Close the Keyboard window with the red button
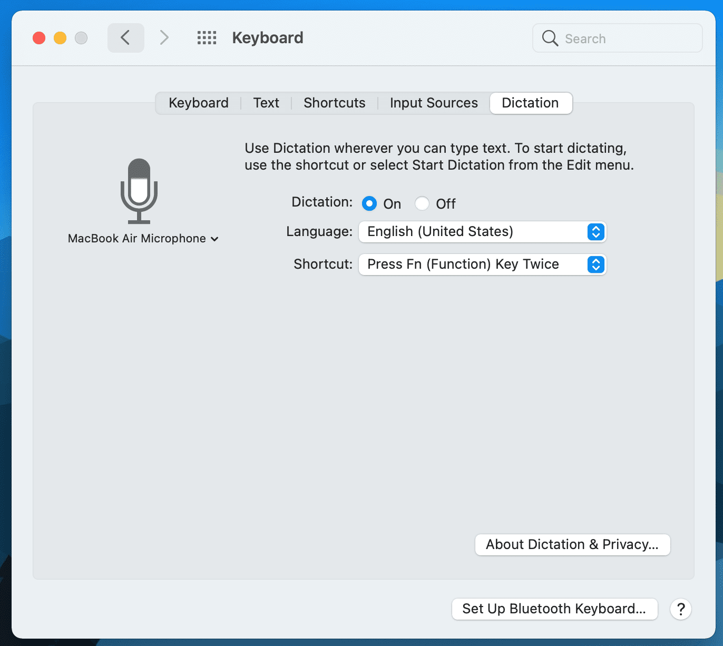This screenshot has height=646, width=723. point(39,38)
